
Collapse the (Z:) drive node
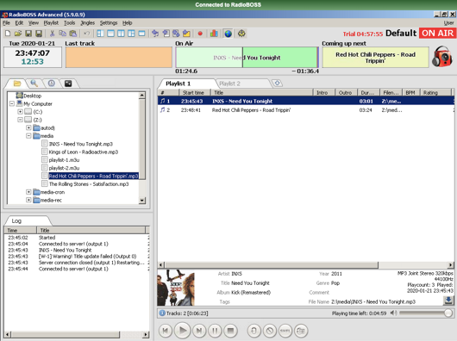(x=20, y=120)
